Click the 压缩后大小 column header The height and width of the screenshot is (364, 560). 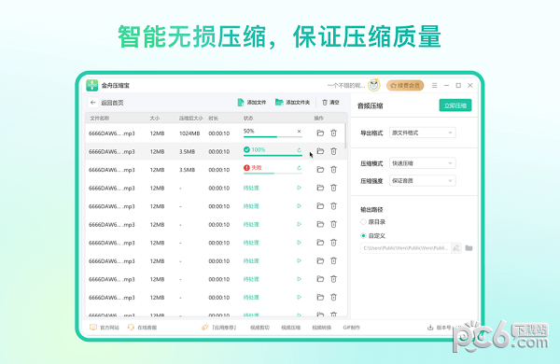191,119
